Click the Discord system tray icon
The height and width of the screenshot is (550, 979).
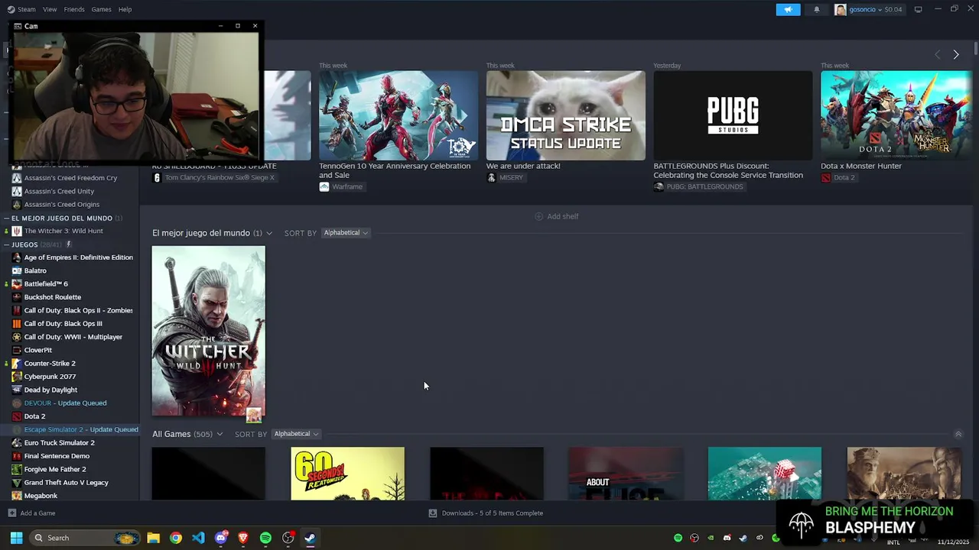[x=727, y=538]
